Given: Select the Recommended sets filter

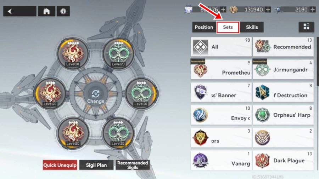Looking at the screenshot, I should (283, 47).
